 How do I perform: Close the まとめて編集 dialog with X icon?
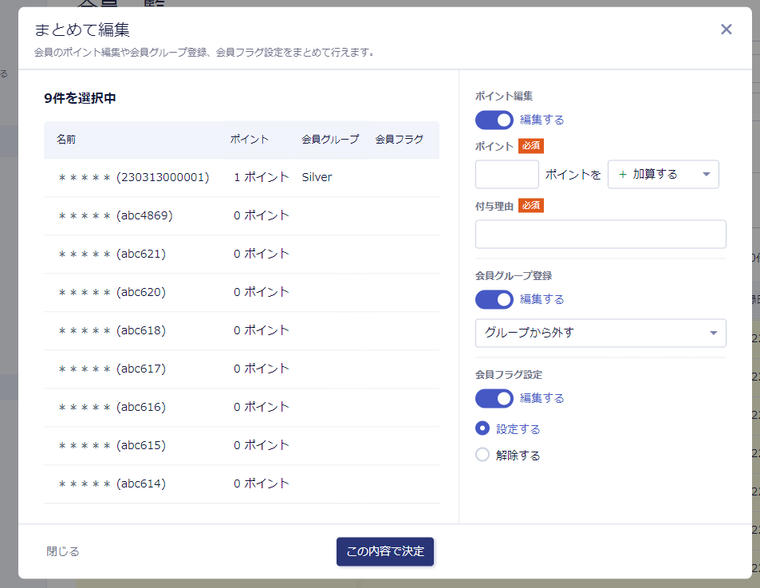coord(726,30)
